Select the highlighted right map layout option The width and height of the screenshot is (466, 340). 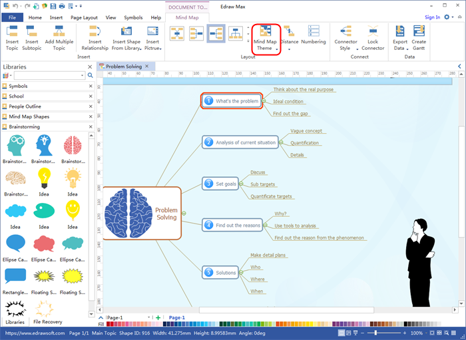coord(216,33)
